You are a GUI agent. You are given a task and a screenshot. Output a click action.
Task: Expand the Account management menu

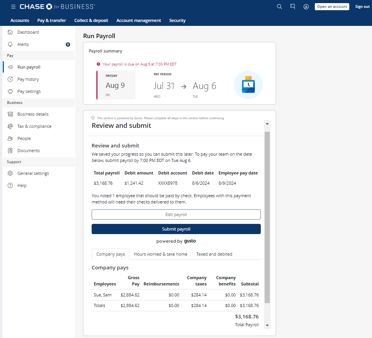pos(139,20)
